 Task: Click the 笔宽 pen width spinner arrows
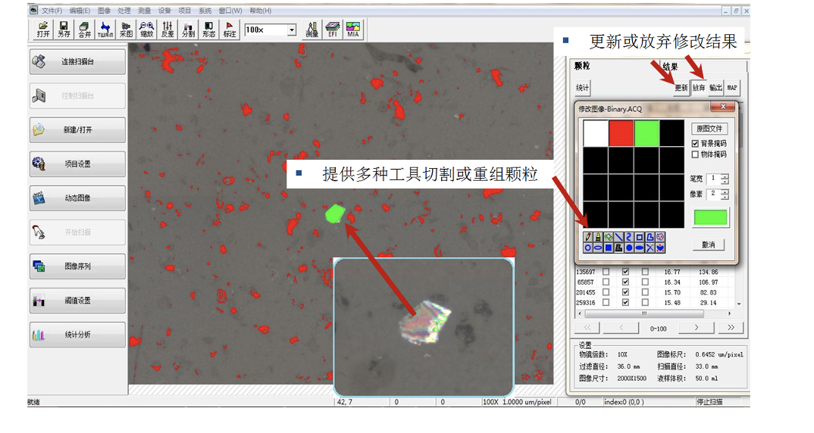725,179
